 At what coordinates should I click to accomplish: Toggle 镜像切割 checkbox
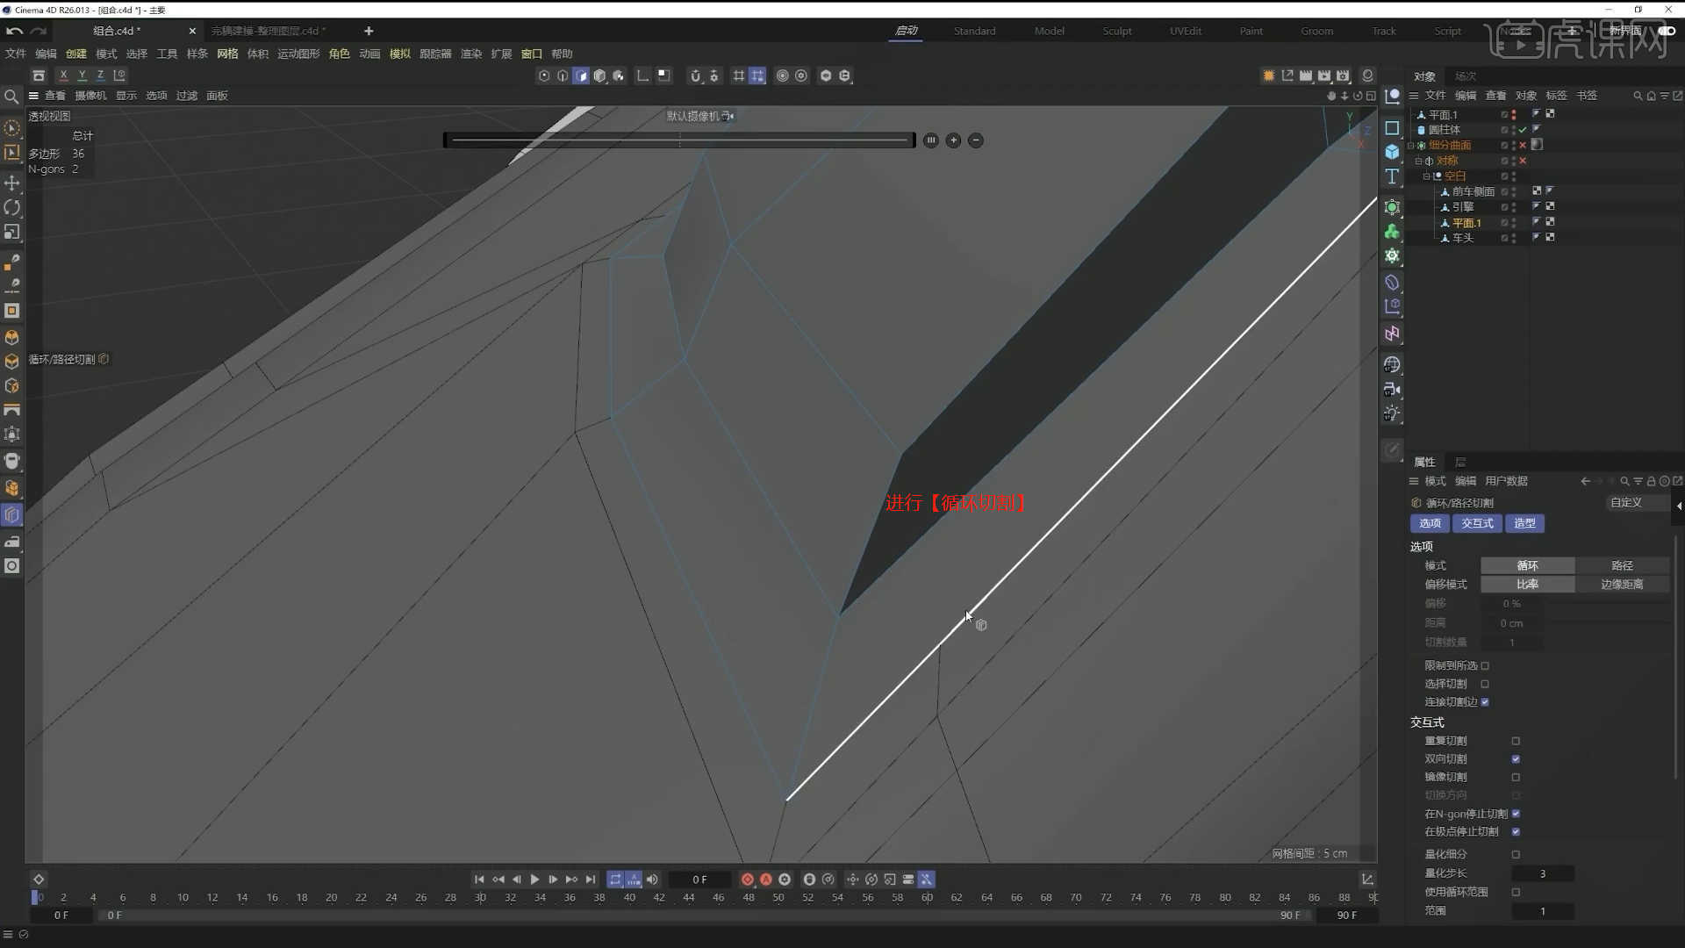click(x=1516, y=778)
